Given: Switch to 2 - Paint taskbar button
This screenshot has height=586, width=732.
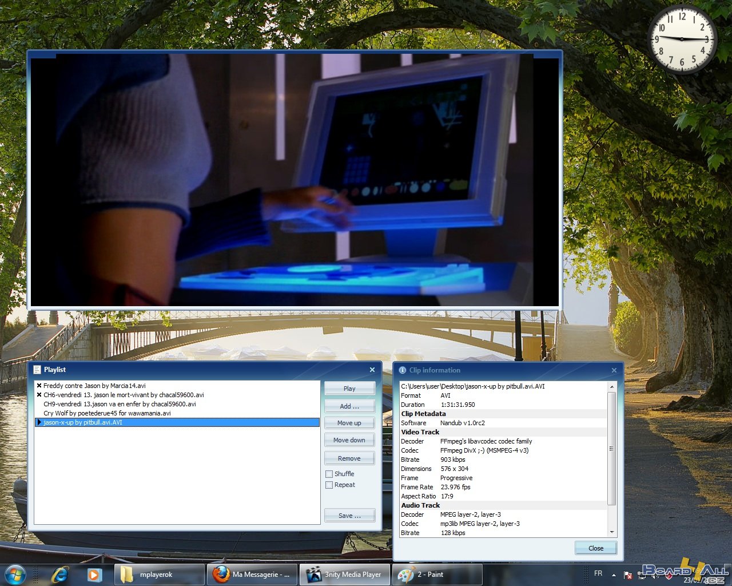Looking at the screenshot, I should [x=437, y=575].
